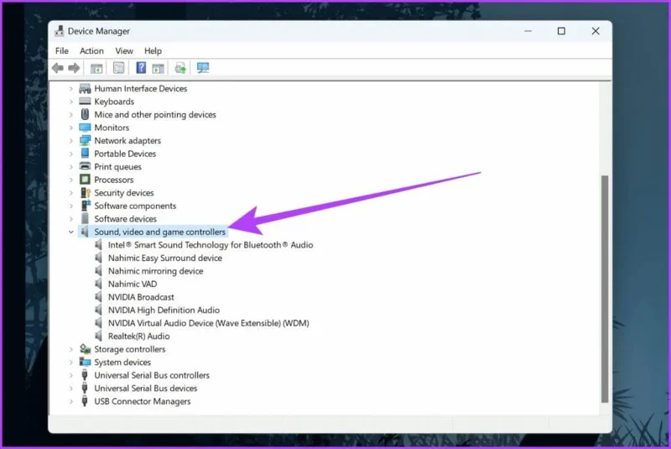Click the Print queues printer icon
This screenshot has width=671, height=449.
pyautogui.click(x=85, y=166)
